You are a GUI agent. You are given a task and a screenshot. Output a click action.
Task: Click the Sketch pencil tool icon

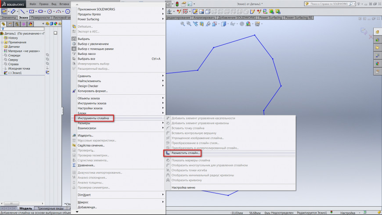point(4,11)
